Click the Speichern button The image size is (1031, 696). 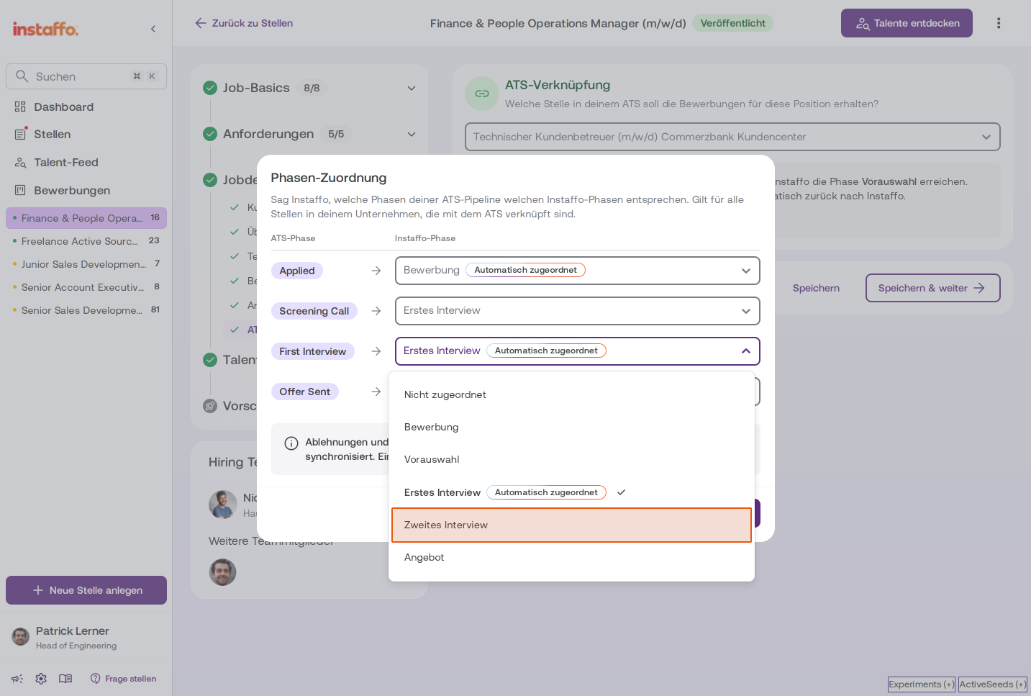click(816, 288)
